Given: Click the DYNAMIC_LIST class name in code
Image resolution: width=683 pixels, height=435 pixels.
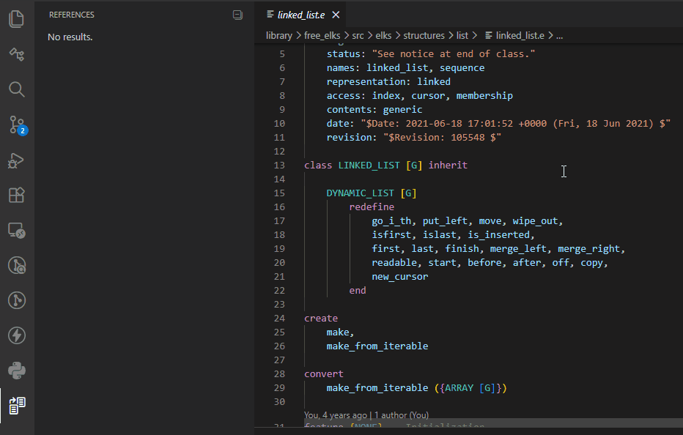Looking at the screenshot, I should tap(361, 193).
